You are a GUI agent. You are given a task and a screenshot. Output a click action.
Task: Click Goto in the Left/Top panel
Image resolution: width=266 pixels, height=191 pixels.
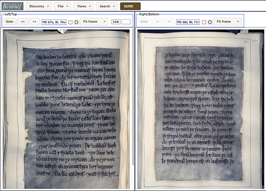[9, 22]
